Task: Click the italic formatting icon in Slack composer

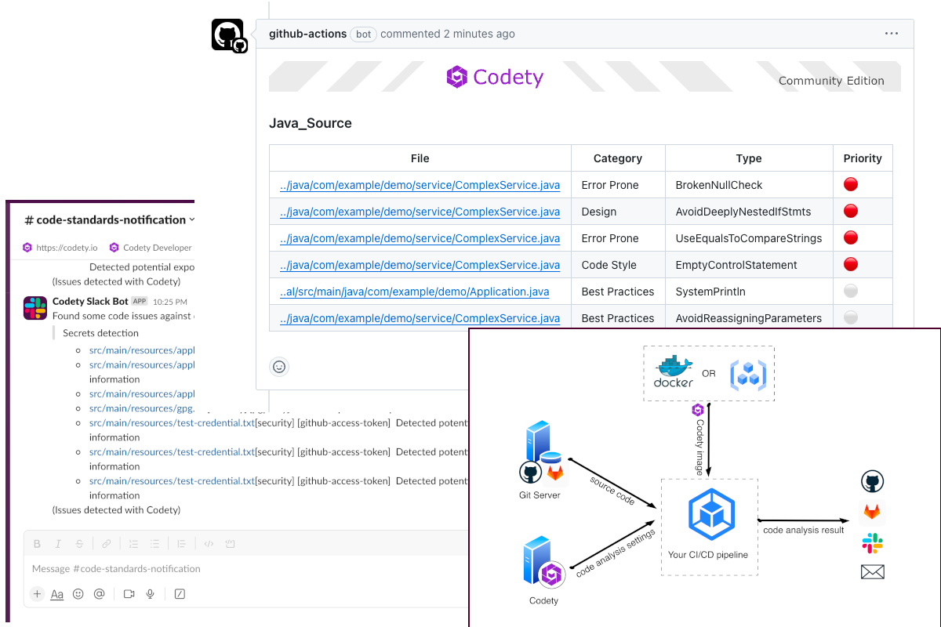Action: [x=58, y=544]
